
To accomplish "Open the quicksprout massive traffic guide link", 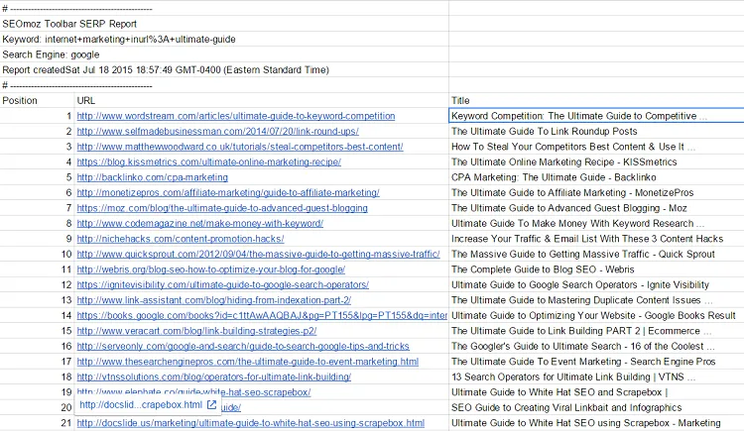I will pos(258,255).
